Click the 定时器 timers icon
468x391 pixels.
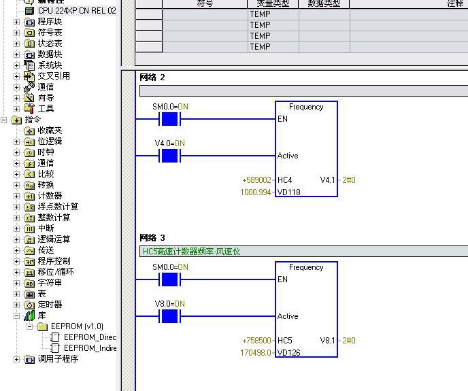(29, 305)
